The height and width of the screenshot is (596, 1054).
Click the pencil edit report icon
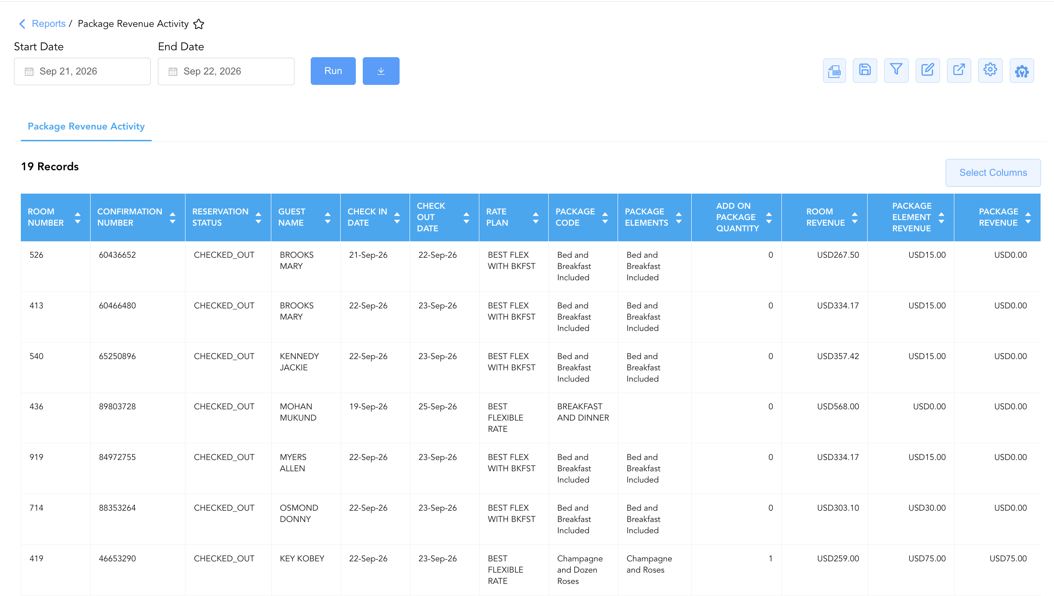[927, 71]
